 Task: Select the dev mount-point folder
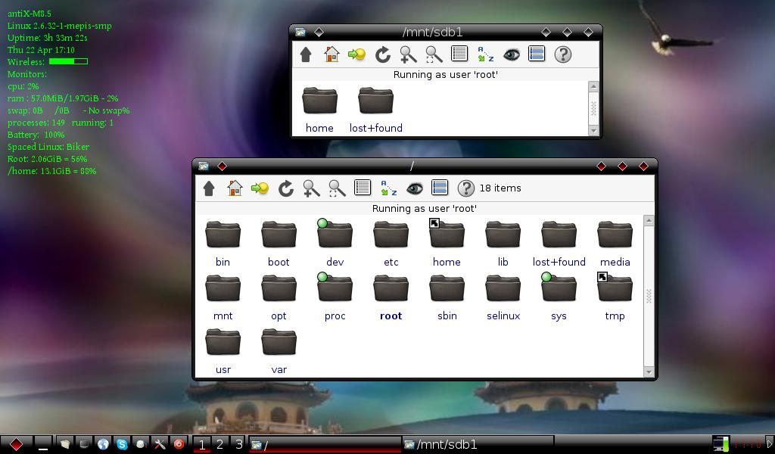pyautogui.click(x=335, y=243)
